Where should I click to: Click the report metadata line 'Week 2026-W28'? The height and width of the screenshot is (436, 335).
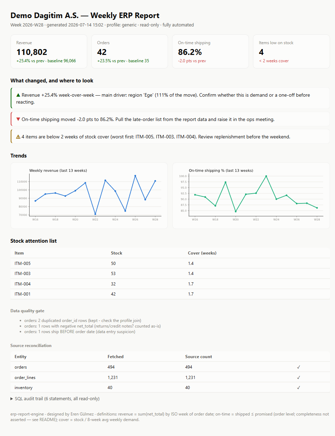(x=102, y=25)
